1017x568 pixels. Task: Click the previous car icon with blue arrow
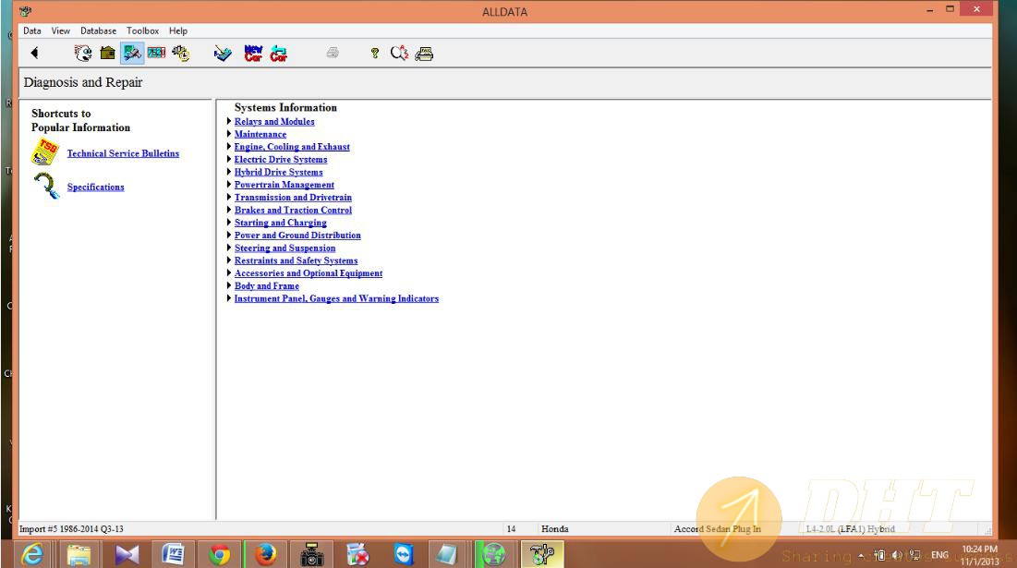click(x=277, y=54)
